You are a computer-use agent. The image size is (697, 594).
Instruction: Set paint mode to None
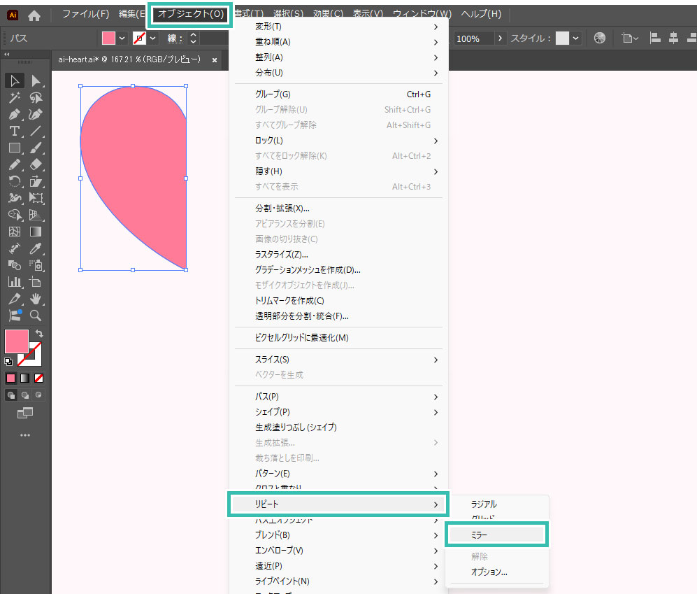pos(39,379)
